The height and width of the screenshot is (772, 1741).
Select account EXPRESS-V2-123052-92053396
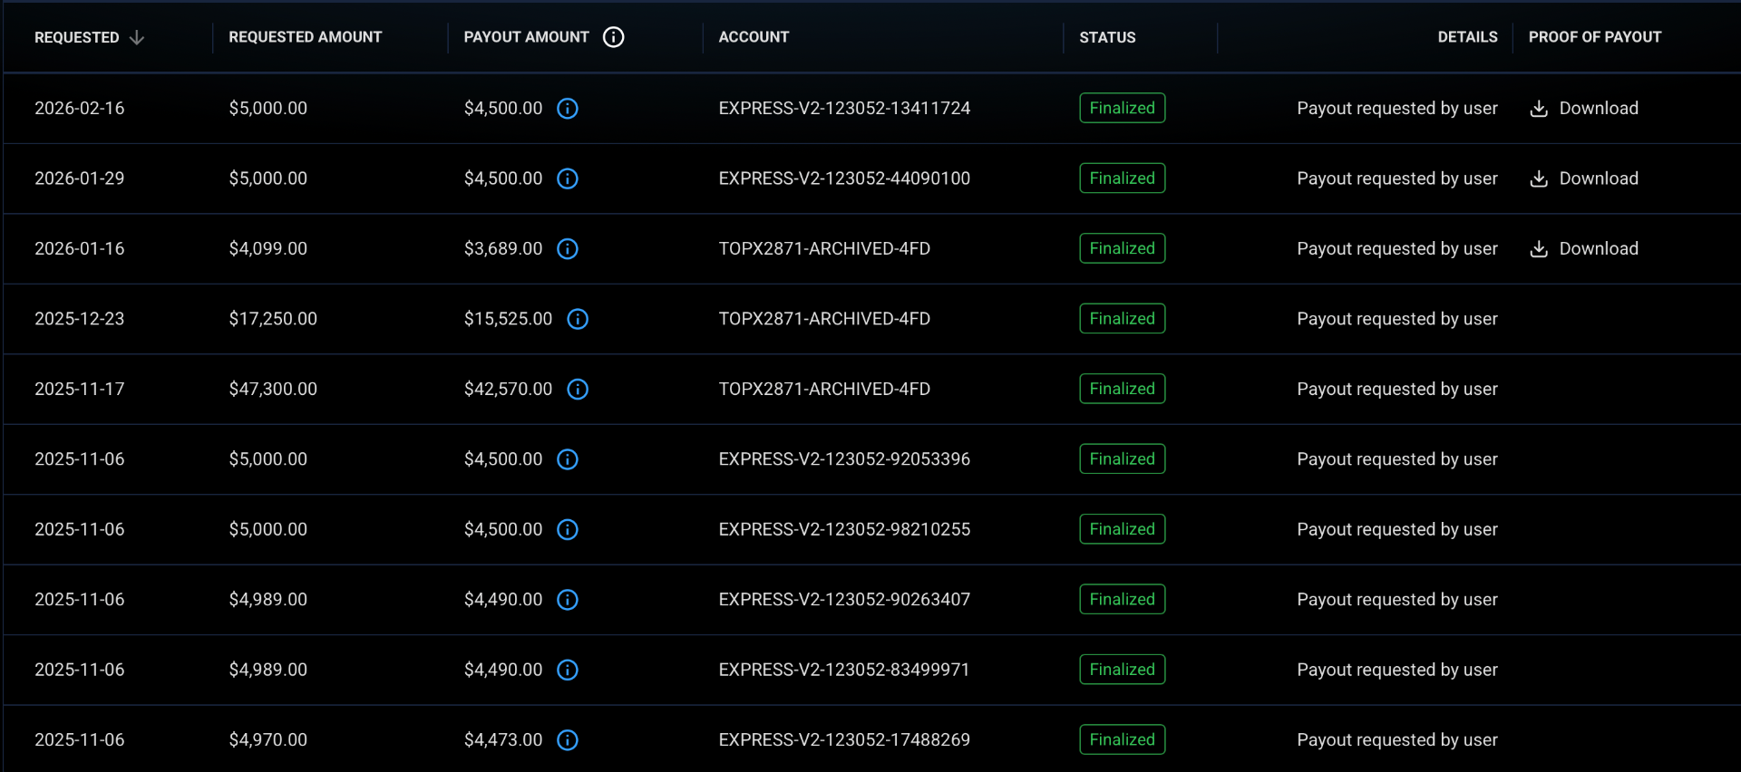coord(844,459)
